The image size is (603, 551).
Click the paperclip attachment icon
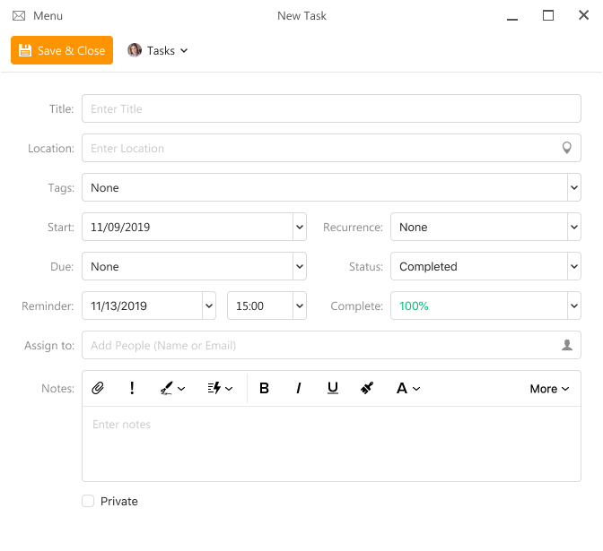coord(98,388)
